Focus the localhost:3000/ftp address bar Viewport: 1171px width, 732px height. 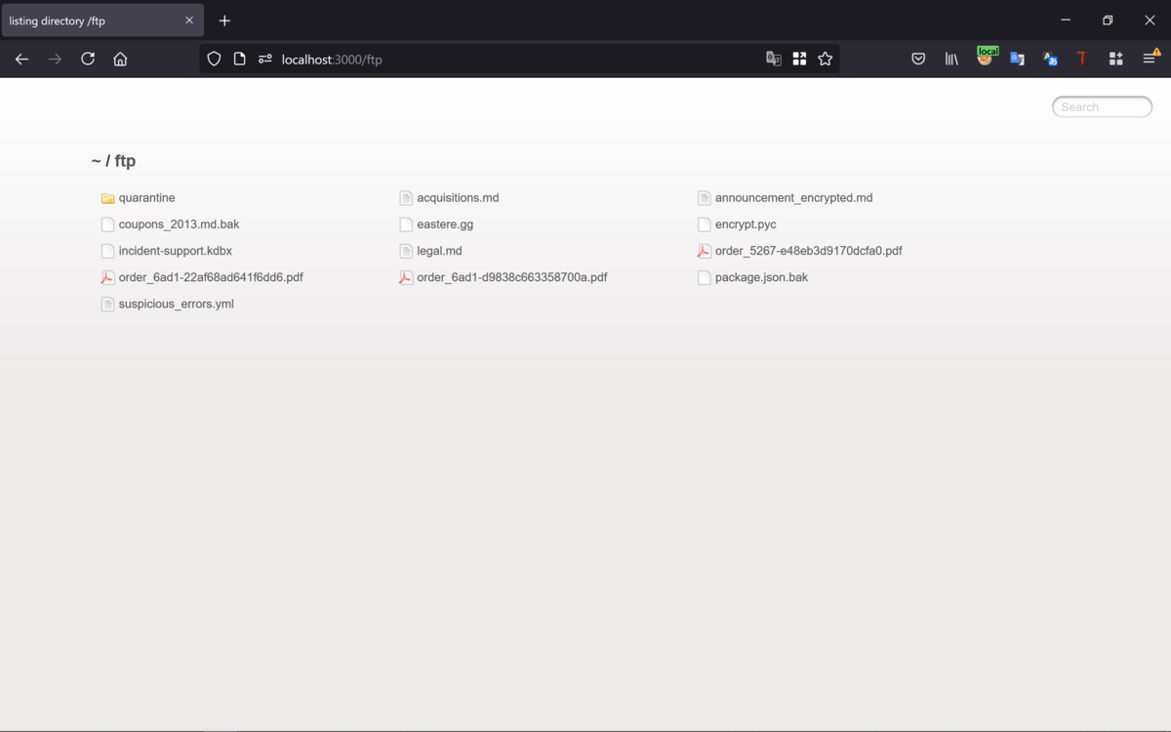517,60
